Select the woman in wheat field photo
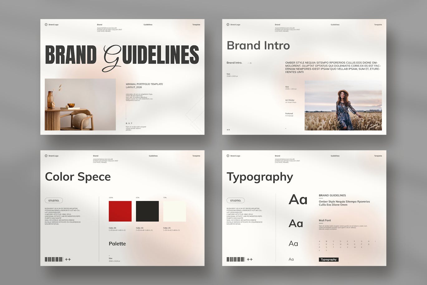This screenshot has height=285, width=427. [343, 105]
